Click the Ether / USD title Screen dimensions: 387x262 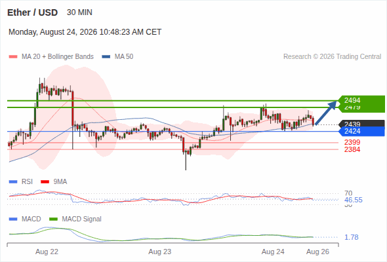pyautogui.click(x=32, y=12)
